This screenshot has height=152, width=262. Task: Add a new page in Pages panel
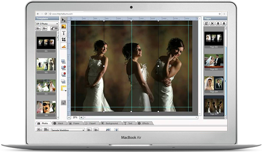(207, 23)
